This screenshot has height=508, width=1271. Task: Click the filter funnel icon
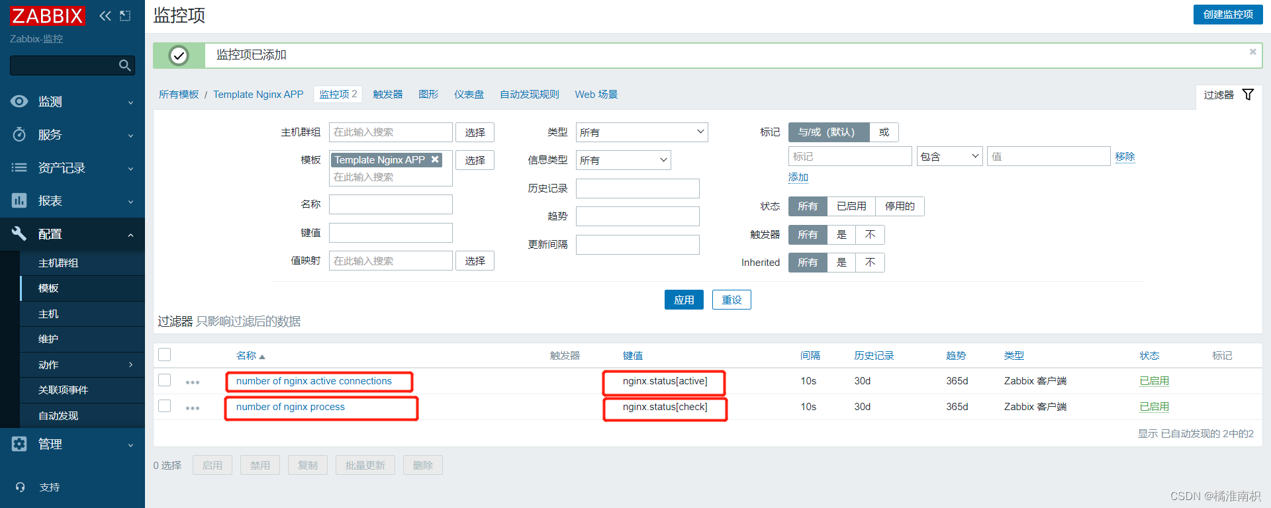point(1248,95)
